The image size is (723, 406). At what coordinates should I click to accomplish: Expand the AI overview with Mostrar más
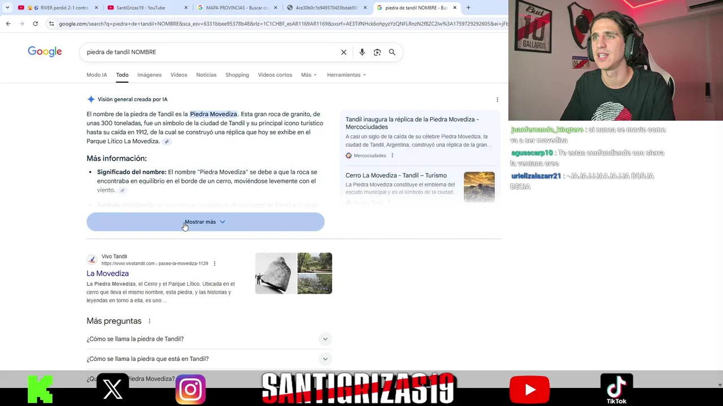206,222
